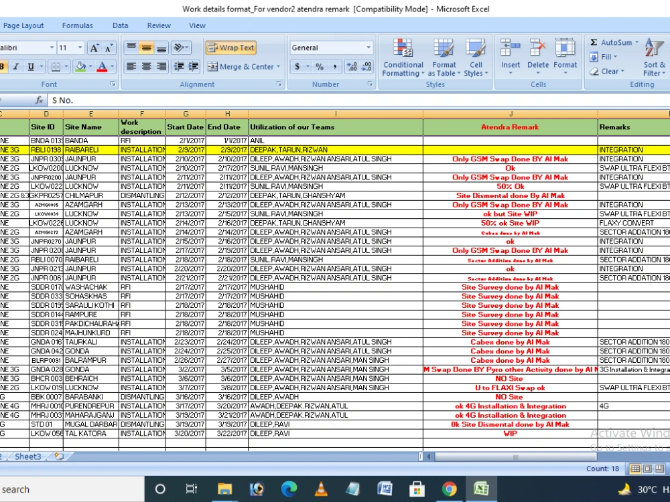670x502 pixels.
Task: Open the font size dropdown
Action: (80, 48)
